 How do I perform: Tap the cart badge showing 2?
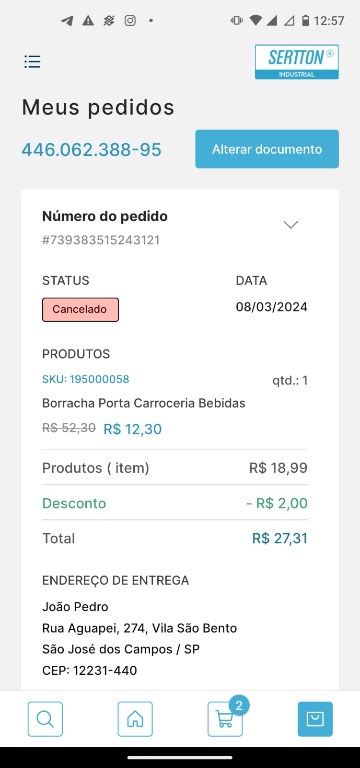pyautogui.click(x=239, y=706)
